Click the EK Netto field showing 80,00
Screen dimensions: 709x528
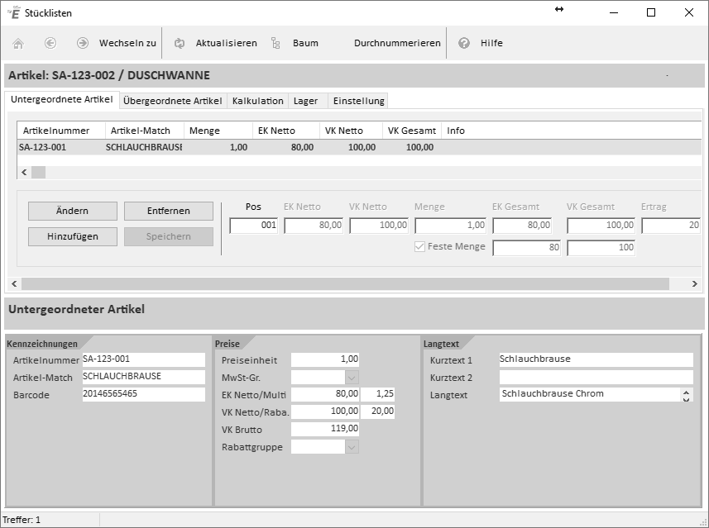314,225
